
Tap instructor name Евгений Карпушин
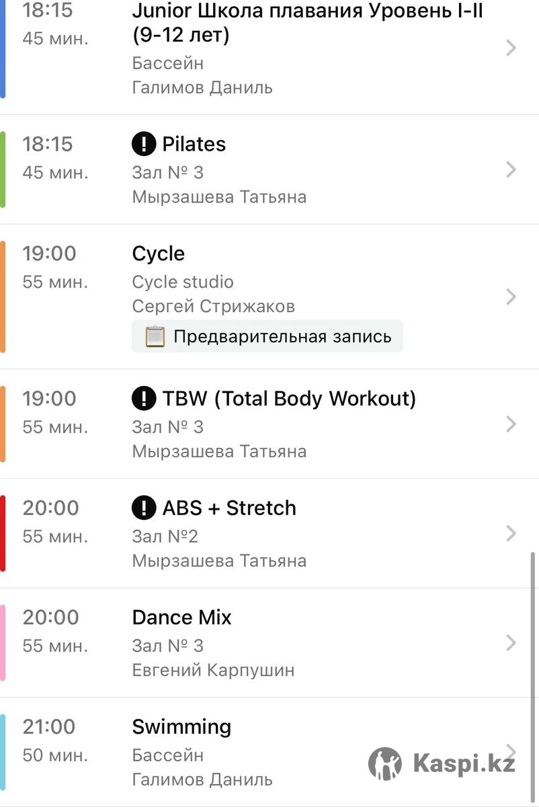(213, 670)
